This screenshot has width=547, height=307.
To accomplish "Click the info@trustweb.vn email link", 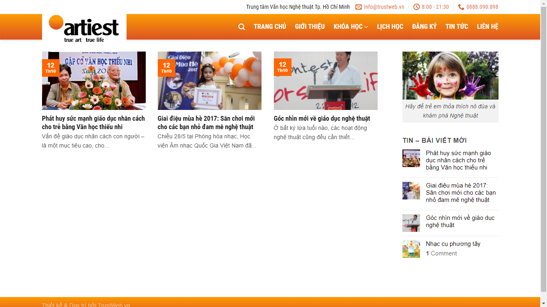I will pos(384,7).
